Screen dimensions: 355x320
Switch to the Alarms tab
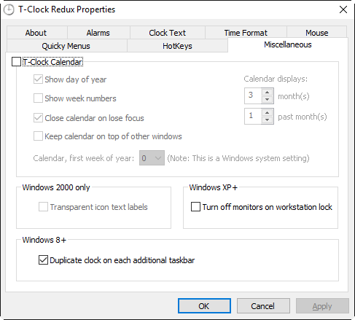98,33
